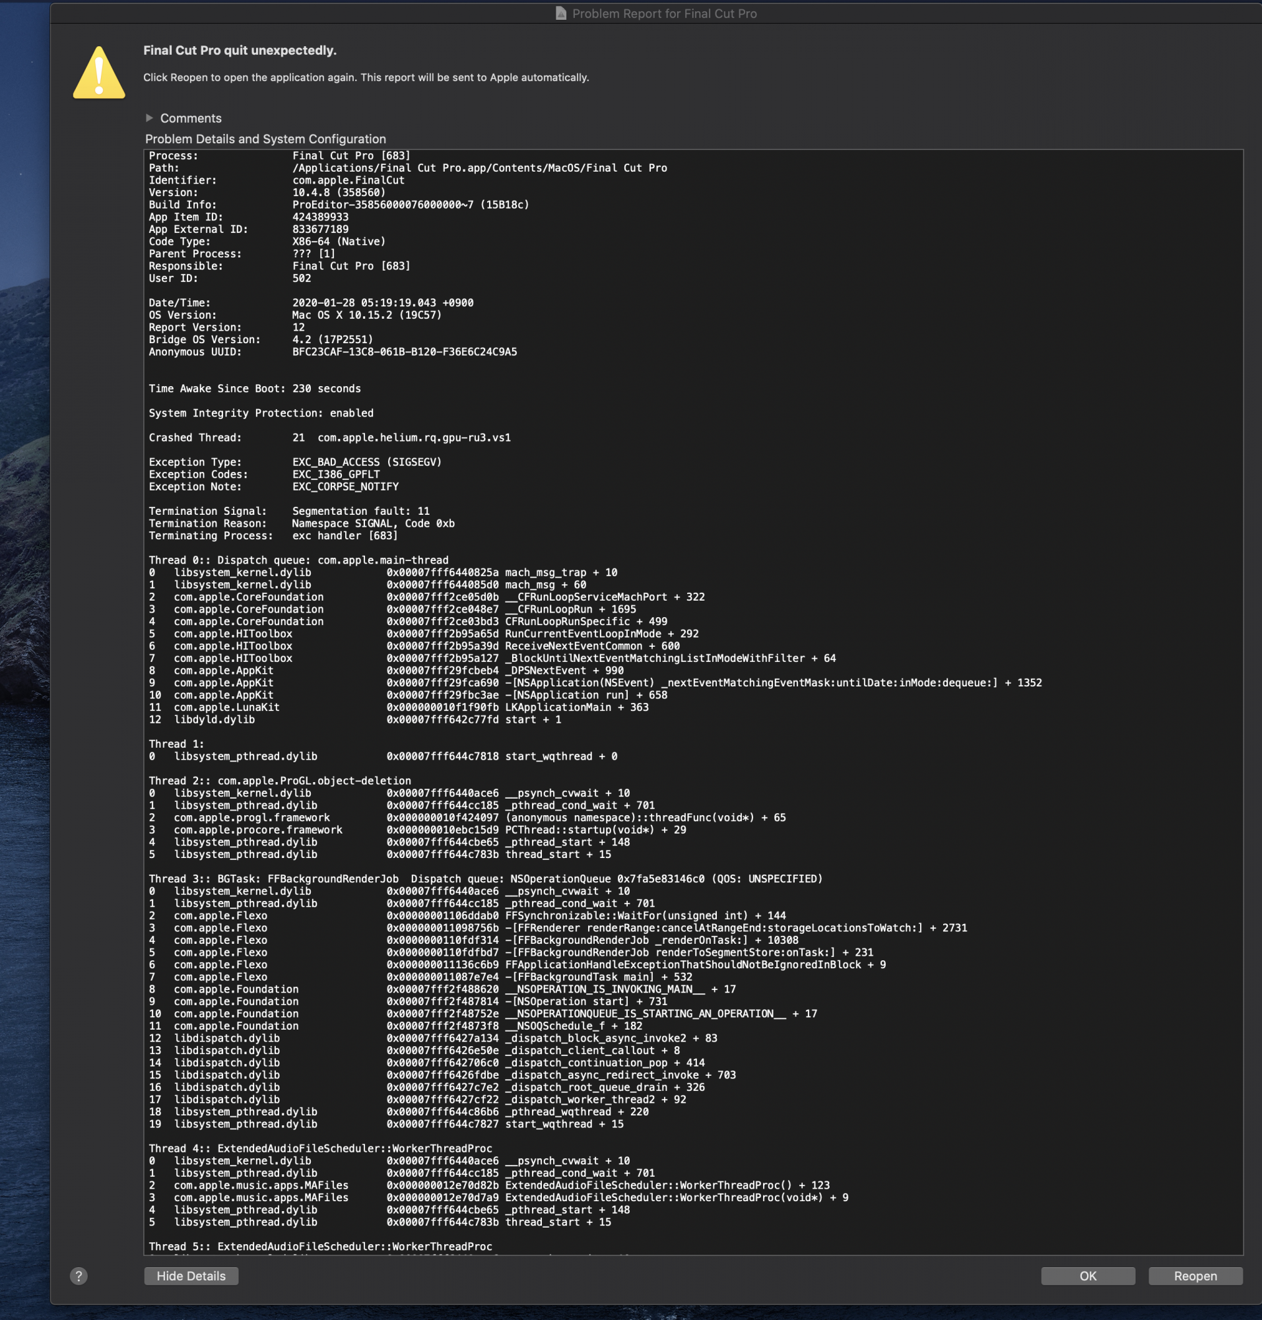Click the 'OS Version: Mac OS X 10.15.2' line
This screenshot has height=1320, width=1262.
point(295,315)
